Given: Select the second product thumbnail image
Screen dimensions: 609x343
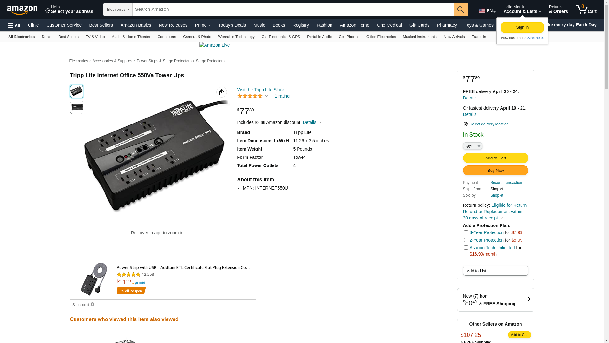Looking at the screenshot, I should 77,107.
